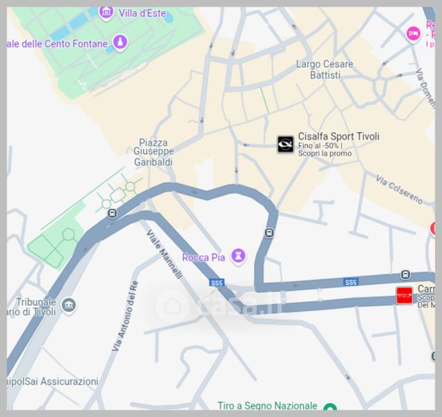Image resolution: width=442 pixels, height=417 pixels.
Task: Click bus stop icon near Piazza Garibaldi
Action: pyautogui.click(x=112, y=213)
